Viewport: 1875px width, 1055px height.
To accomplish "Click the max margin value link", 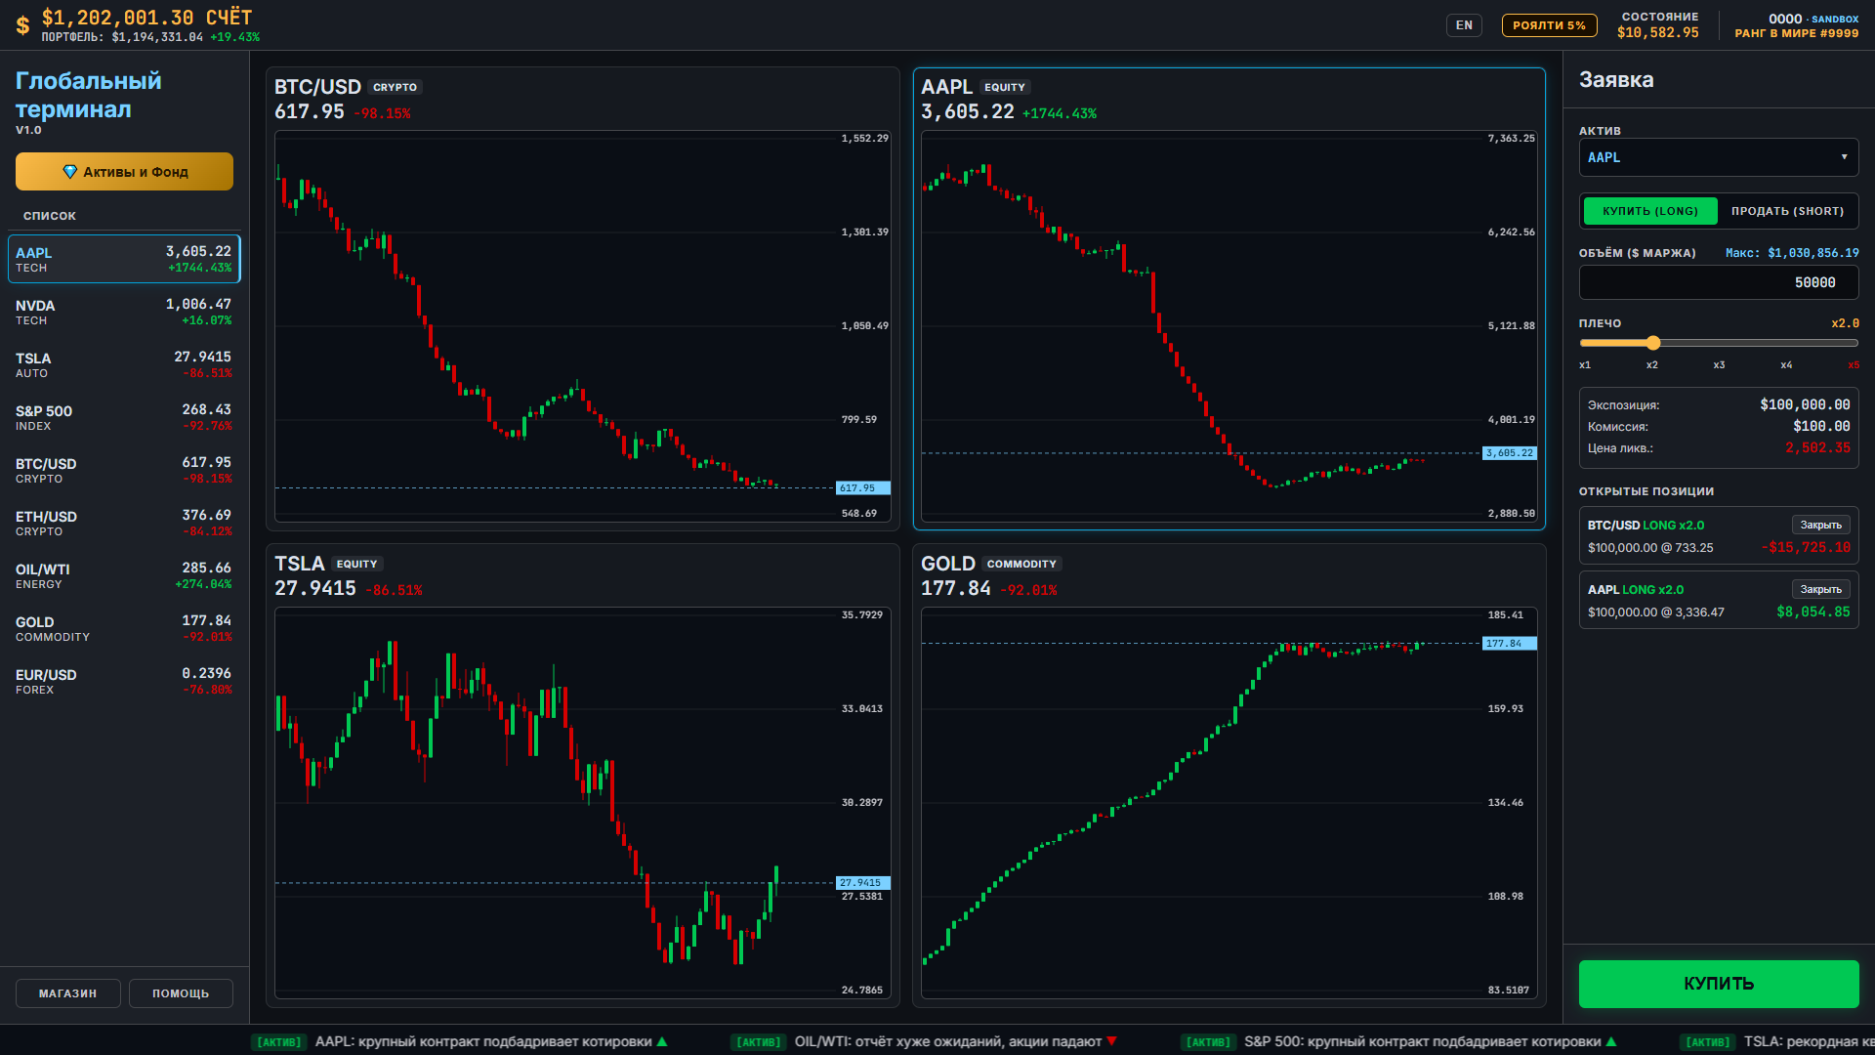I will [1792, 253].
